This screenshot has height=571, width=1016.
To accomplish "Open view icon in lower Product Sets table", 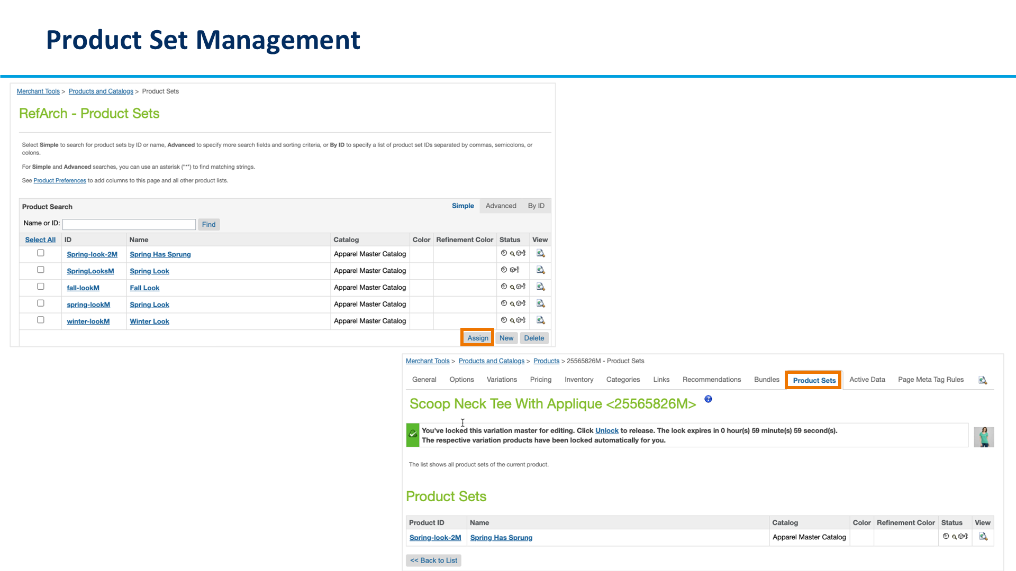I will click(x=983, y=537).
